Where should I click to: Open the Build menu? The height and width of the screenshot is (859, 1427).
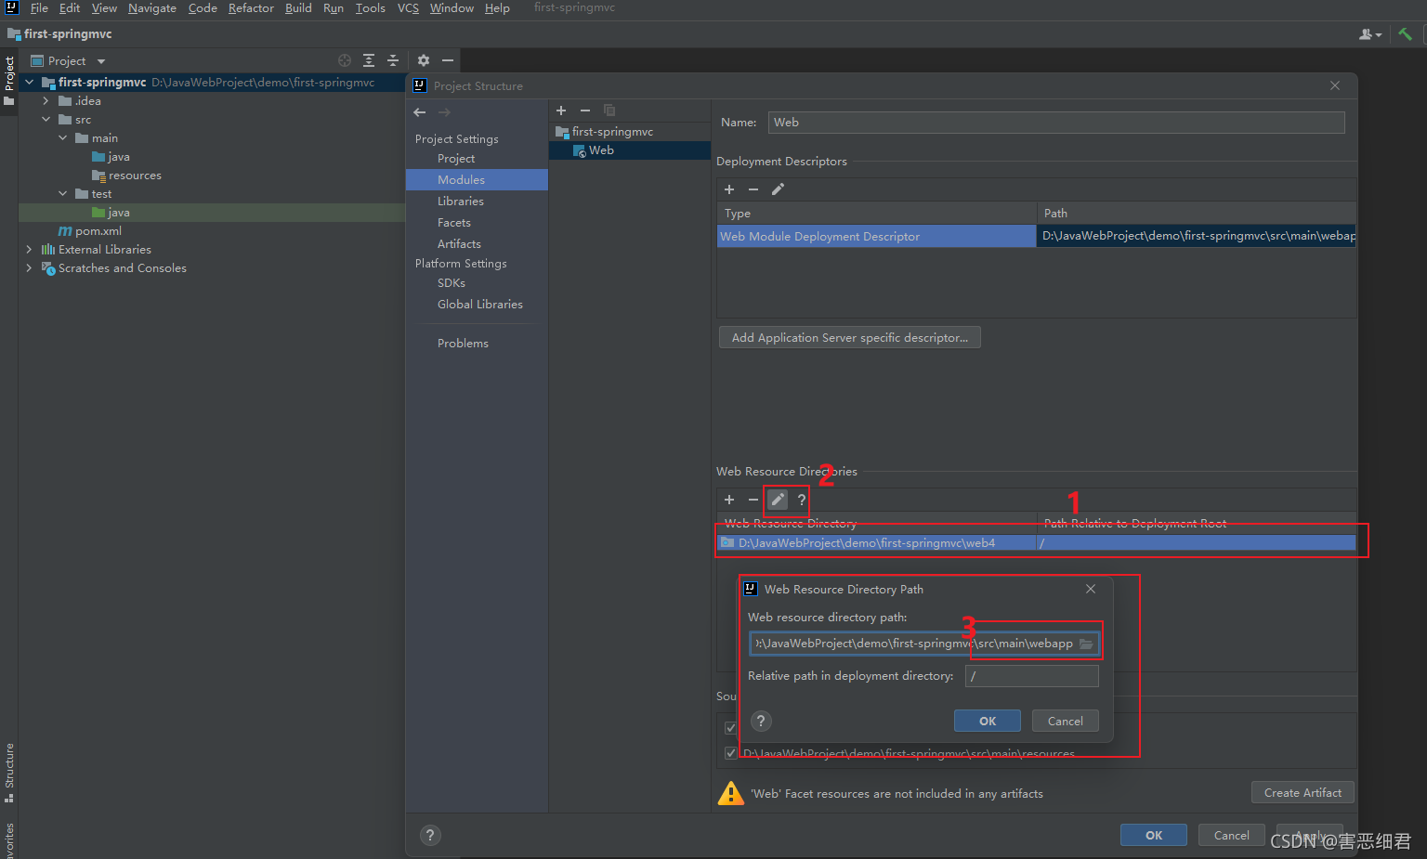pyautogui.click(x=298, y=8)
